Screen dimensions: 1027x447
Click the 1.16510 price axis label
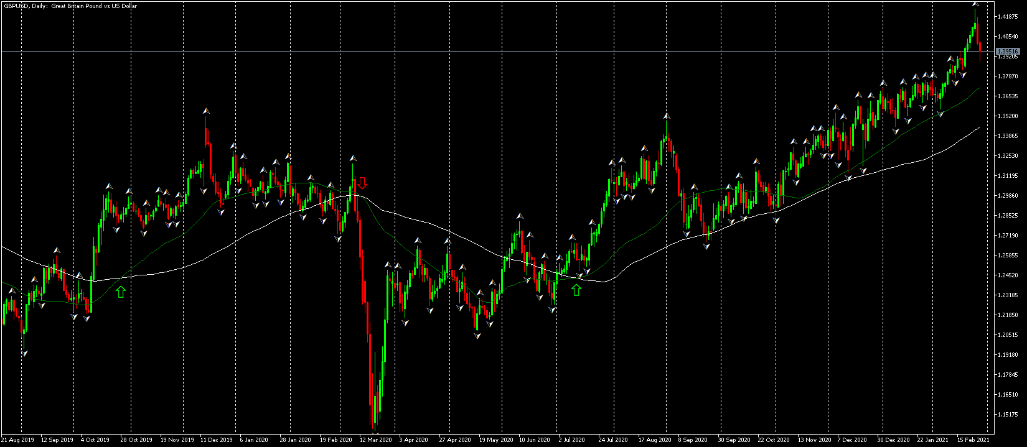1008,394
